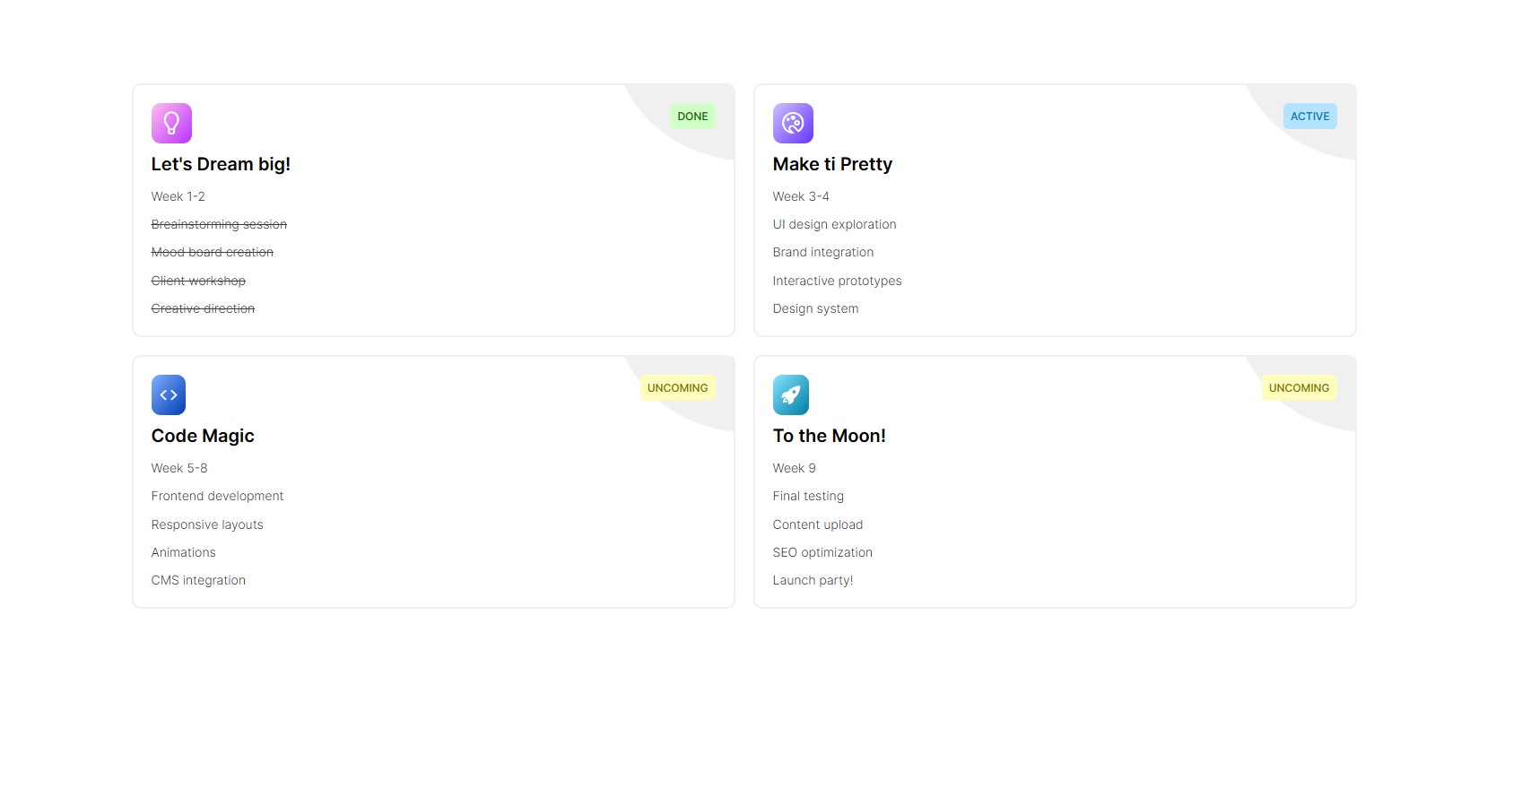This screenshot has height=797, width=1513.
Task: Click the blue code brackets icon
Action: 169,395
